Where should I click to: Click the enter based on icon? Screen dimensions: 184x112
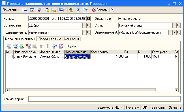point(61,10)
